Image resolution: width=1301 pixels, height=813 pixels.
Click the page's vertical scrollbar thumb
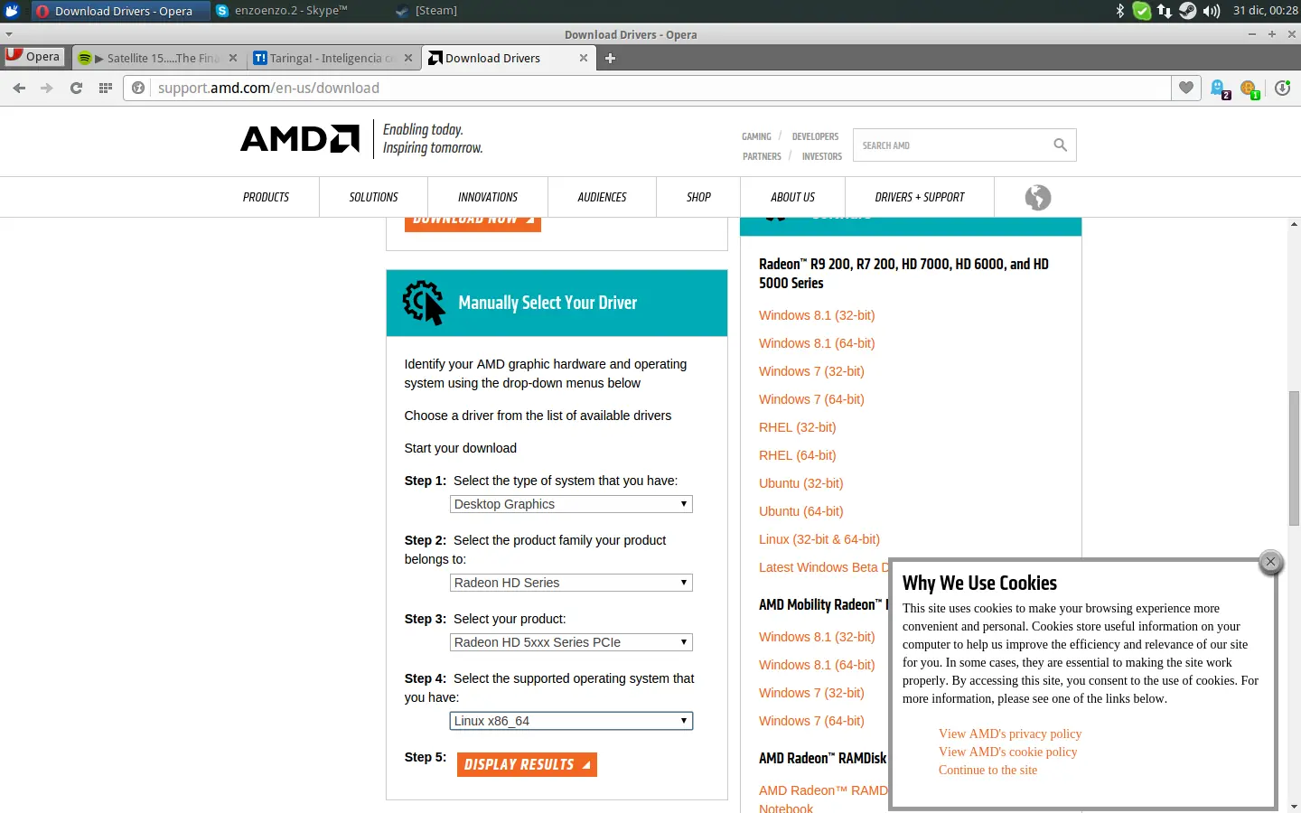click(1294, 458)
